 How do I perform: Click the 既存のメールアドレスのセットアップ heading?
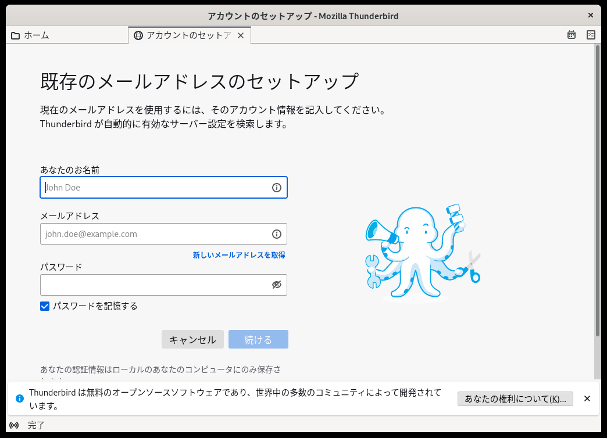pos(200,82)
